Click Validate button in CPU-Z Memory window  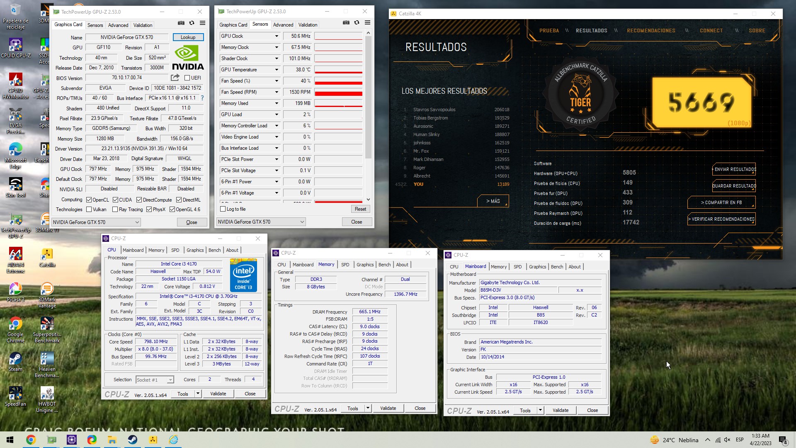point(388,408)
